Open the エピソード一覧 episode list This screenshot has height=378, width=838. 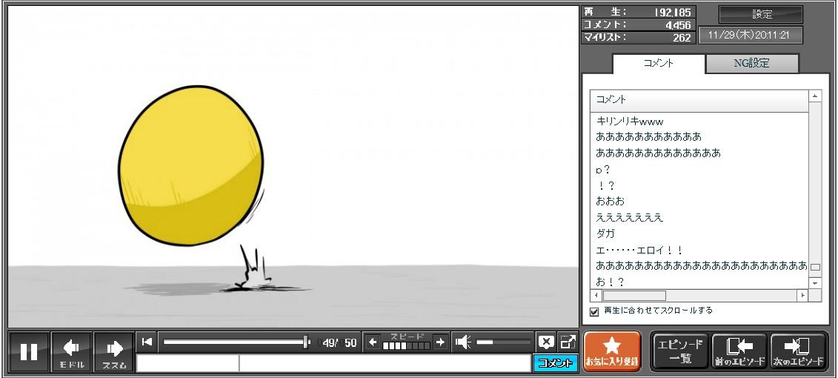(679, 351)
